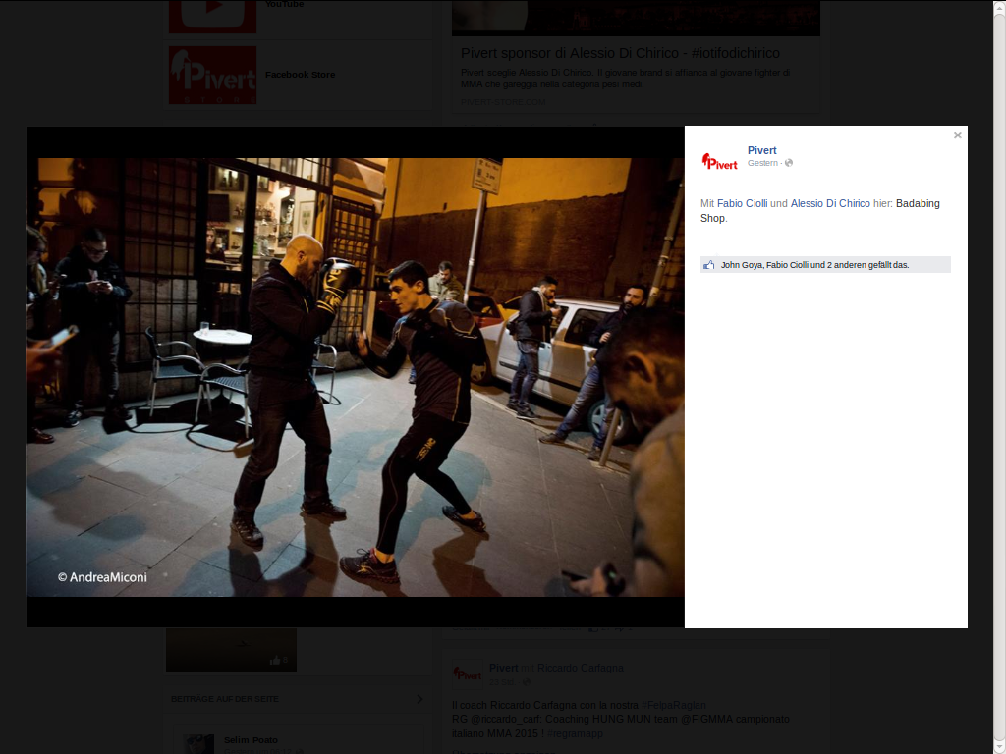Click the globe privacy icon beside Gestern
1006x754 pixels.
(789, 163)
